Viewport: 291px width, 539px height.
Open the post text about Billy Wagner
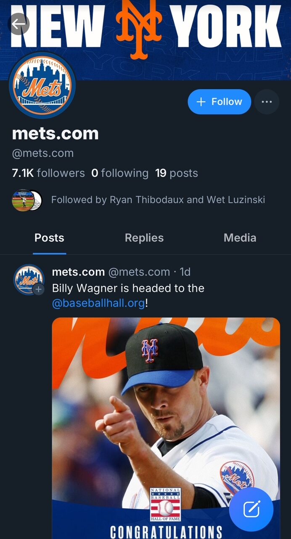click(x=128, y=288)
